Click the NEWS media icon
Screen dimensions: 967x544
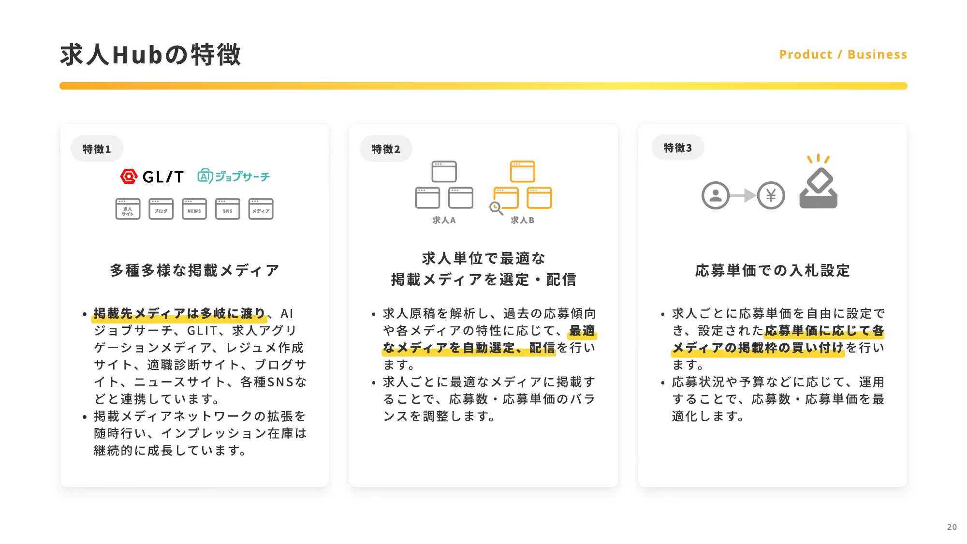tap(194, 210)
